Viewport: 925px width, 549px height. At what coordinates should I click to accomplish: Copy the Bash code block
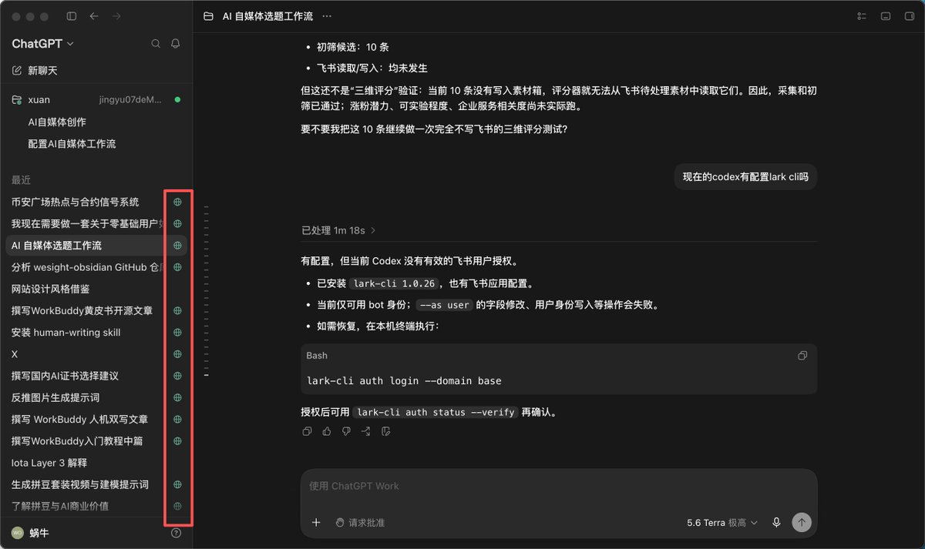coord(802,356)
